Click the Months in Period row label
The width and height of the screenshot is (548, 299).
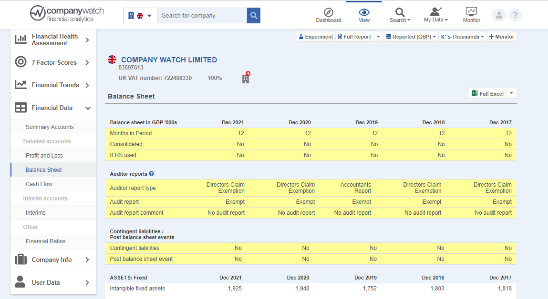pyautogui.click(x=131, y=133)
